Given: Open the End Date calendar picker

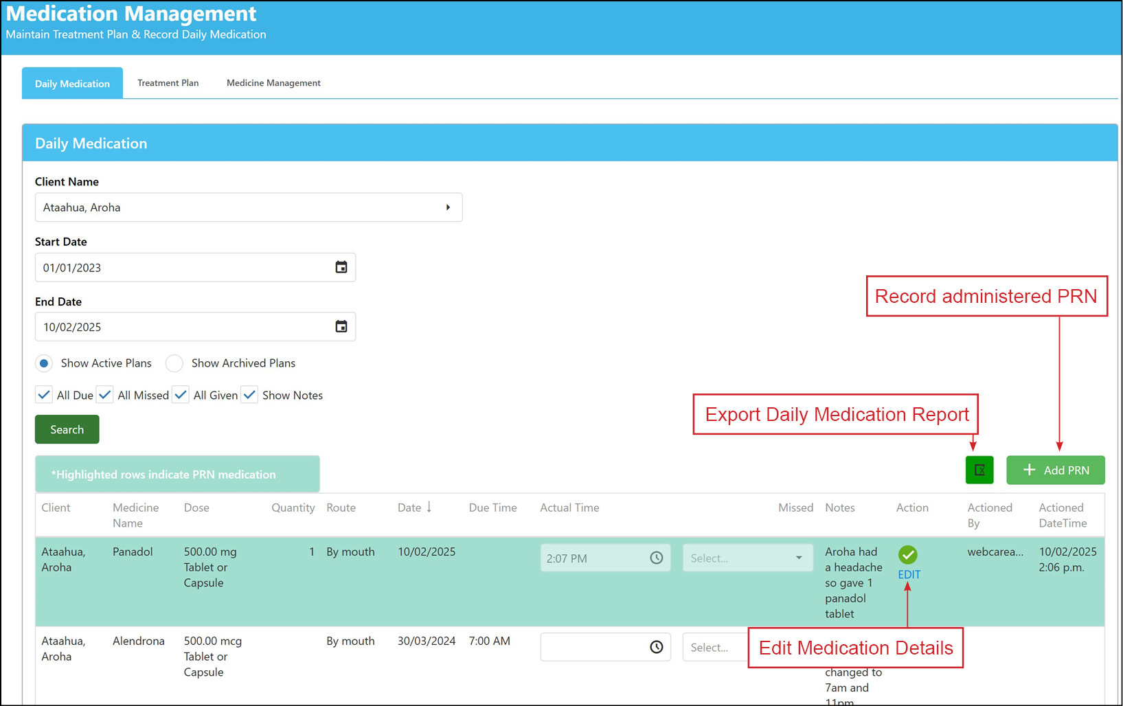Looking at the screenshot, I should pos(341,326).
